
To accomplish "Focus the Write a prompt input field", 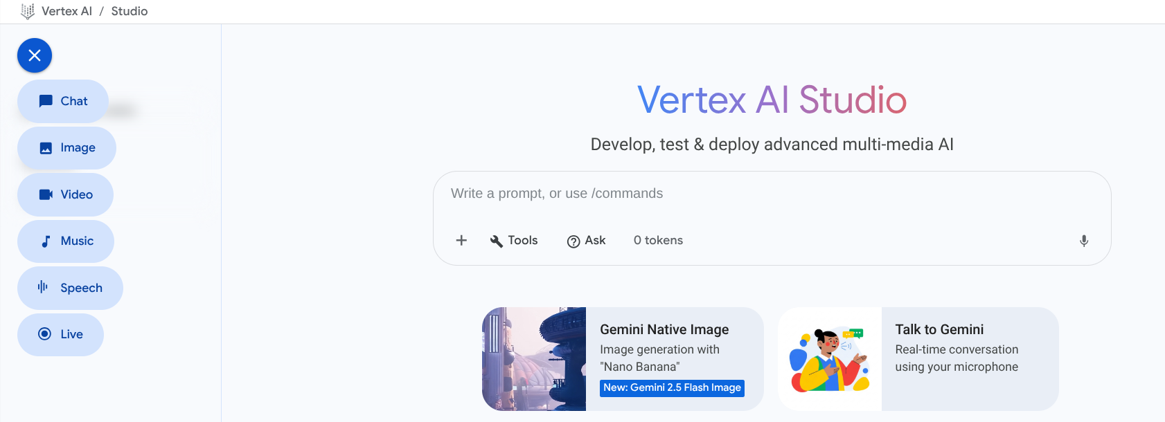I will pyautogui.click(x=772, y=194).
